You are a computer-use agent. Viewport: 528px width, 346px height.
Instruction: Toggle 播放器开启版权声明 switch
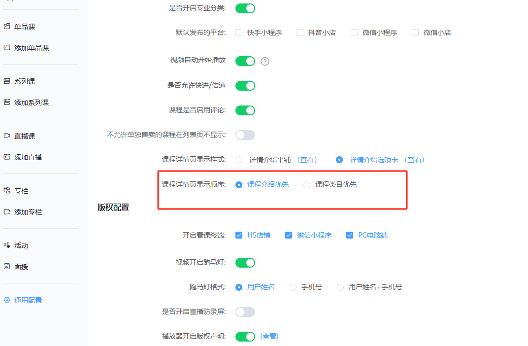(x=245, y=336)
